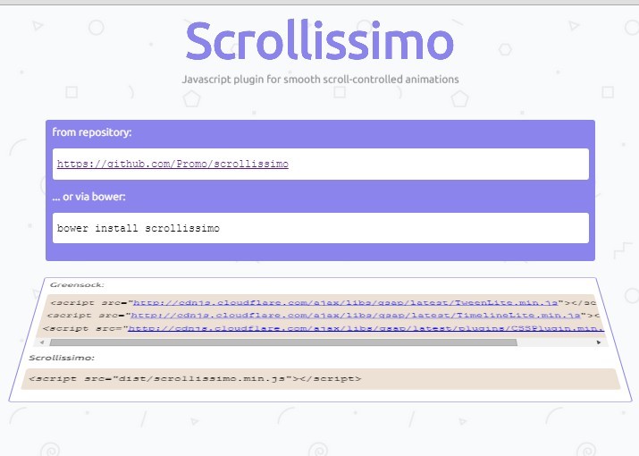Click the closing script tag of the Scrollissimo snippet

[331, 379]
